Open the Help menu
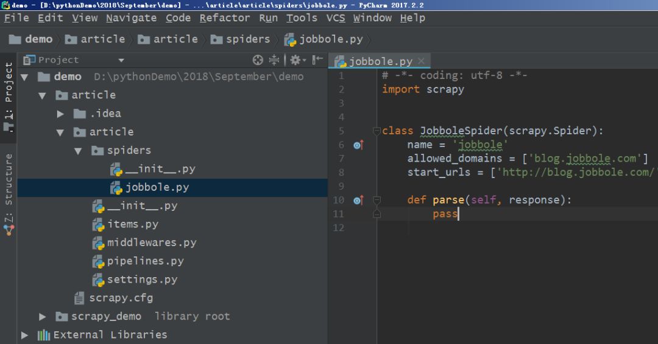Screen dimensions: 658x344 412,18
